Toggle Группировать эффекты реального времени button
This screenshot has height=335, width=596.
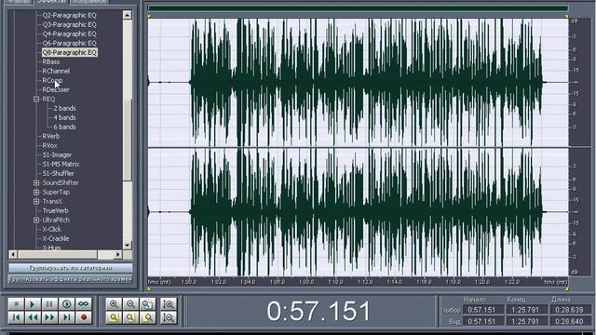pyautogui.click(x=71, y=279)
